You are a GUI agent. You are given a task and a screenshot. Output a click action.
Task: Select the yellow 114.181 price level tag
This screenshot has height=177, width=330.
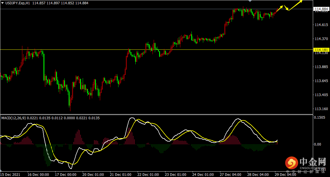(x=321, y=50)
